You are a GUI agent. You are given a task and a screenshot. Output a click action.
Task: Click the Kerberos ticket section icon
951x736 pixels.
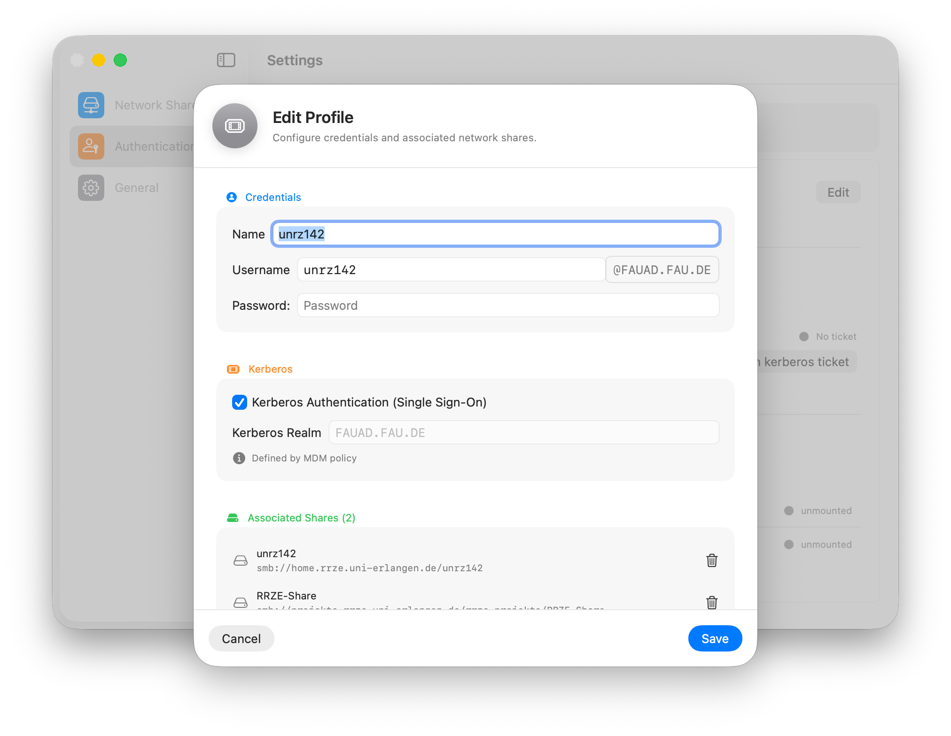coord(234,369)
